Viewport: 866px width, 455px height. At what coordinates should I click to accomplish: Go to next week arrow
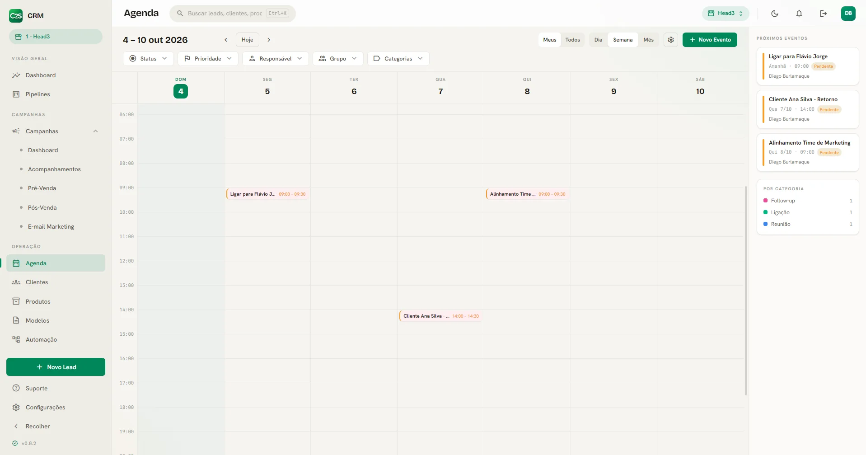[269, 40]
